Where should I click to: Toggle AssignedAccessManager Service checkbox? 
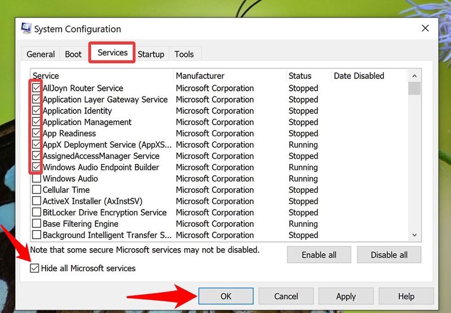pos(36,156)
